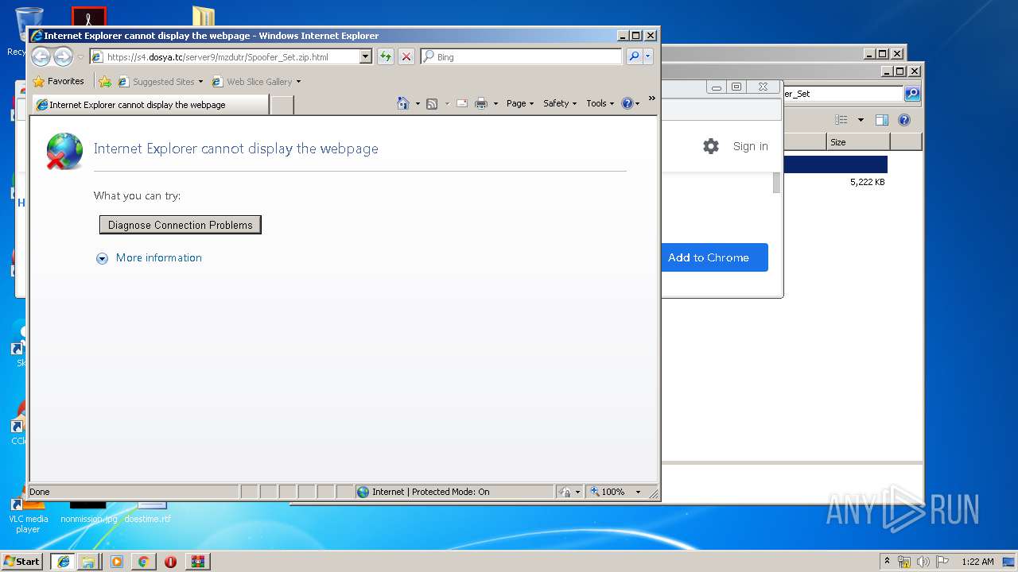Expand the Web Slice Gallery dropdown arrow
1018x572 pixels.
click(298, 82)
